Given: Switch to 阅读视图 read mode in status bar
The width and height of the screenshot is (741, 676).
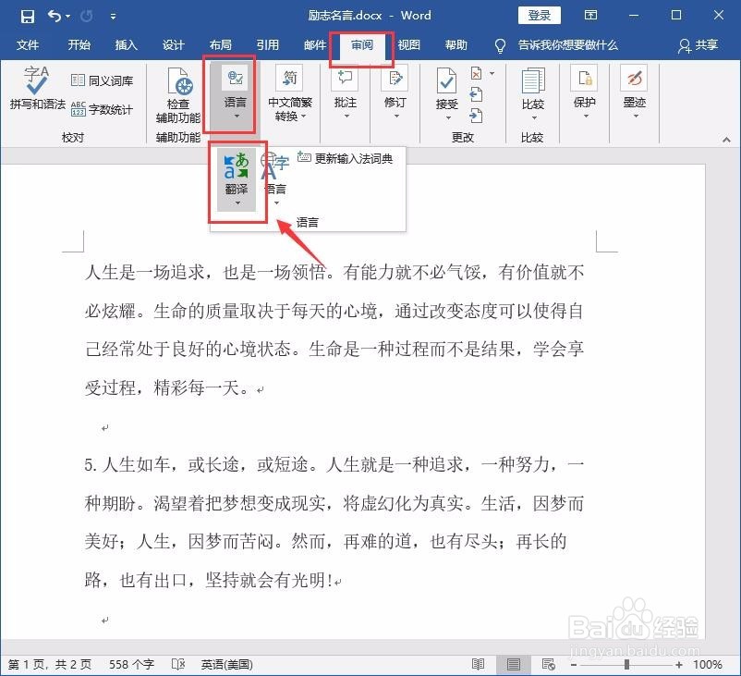Looking at the screenshot, I should pyautogui.click(x=478, y=665).
